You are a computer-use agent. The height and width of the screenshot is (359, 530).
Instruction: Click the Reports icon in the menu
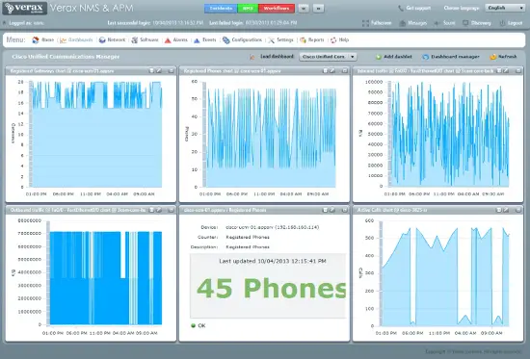click(x=303, y=40)
